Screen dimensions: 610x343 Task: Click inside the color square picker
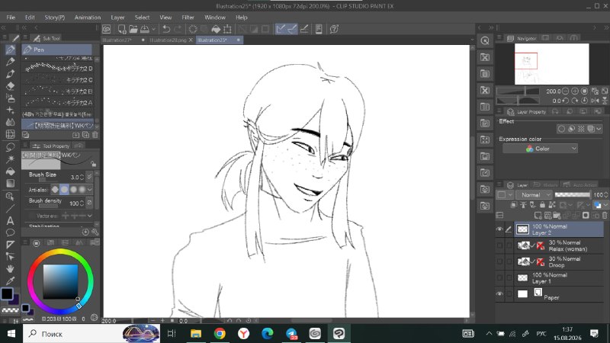pyautogui.click(x=60, y=281)
